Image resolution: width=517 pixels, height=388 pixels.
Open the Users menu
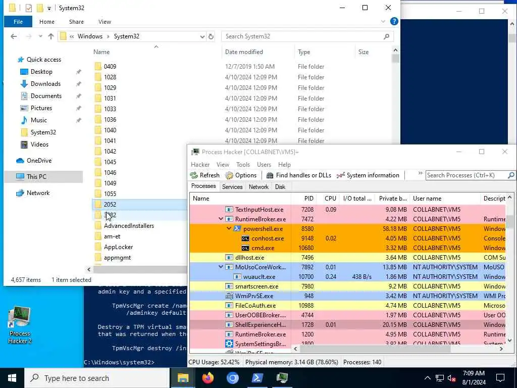point(264,164)
